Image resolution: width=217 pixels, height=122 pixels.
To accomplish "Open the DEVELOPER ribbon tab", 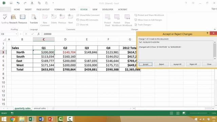I will pyautogui.click(x=108, y=9).
